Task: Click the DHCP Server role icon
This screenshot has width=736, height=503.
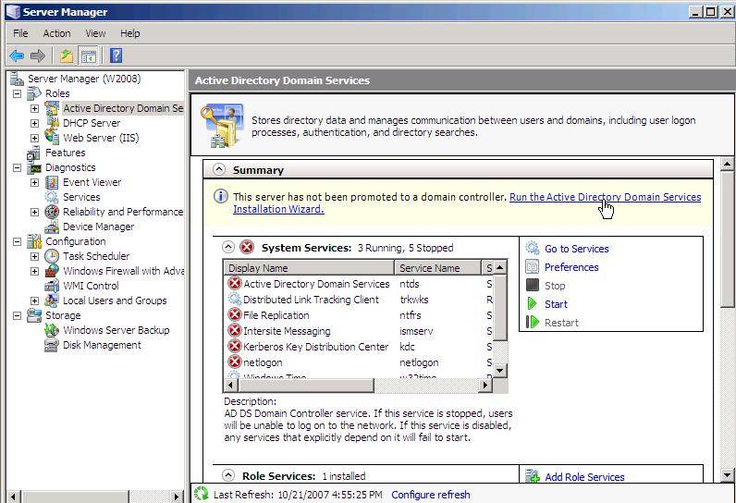Action: pos(52,123)
